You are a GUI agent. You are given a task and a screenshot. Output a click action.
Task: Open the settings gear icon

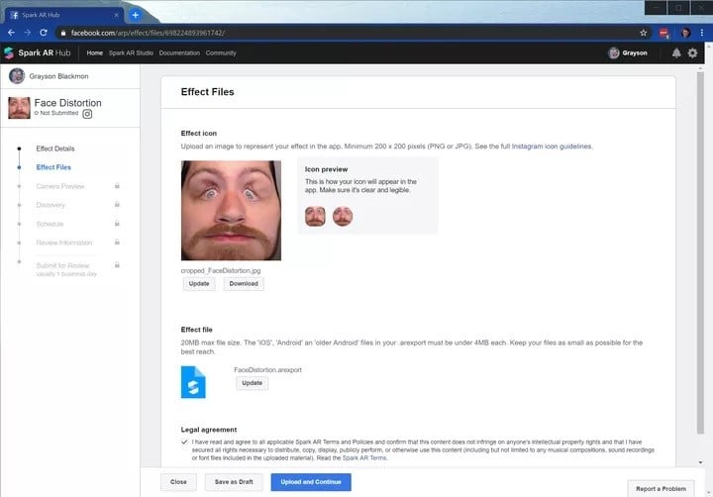click(692, 53)
